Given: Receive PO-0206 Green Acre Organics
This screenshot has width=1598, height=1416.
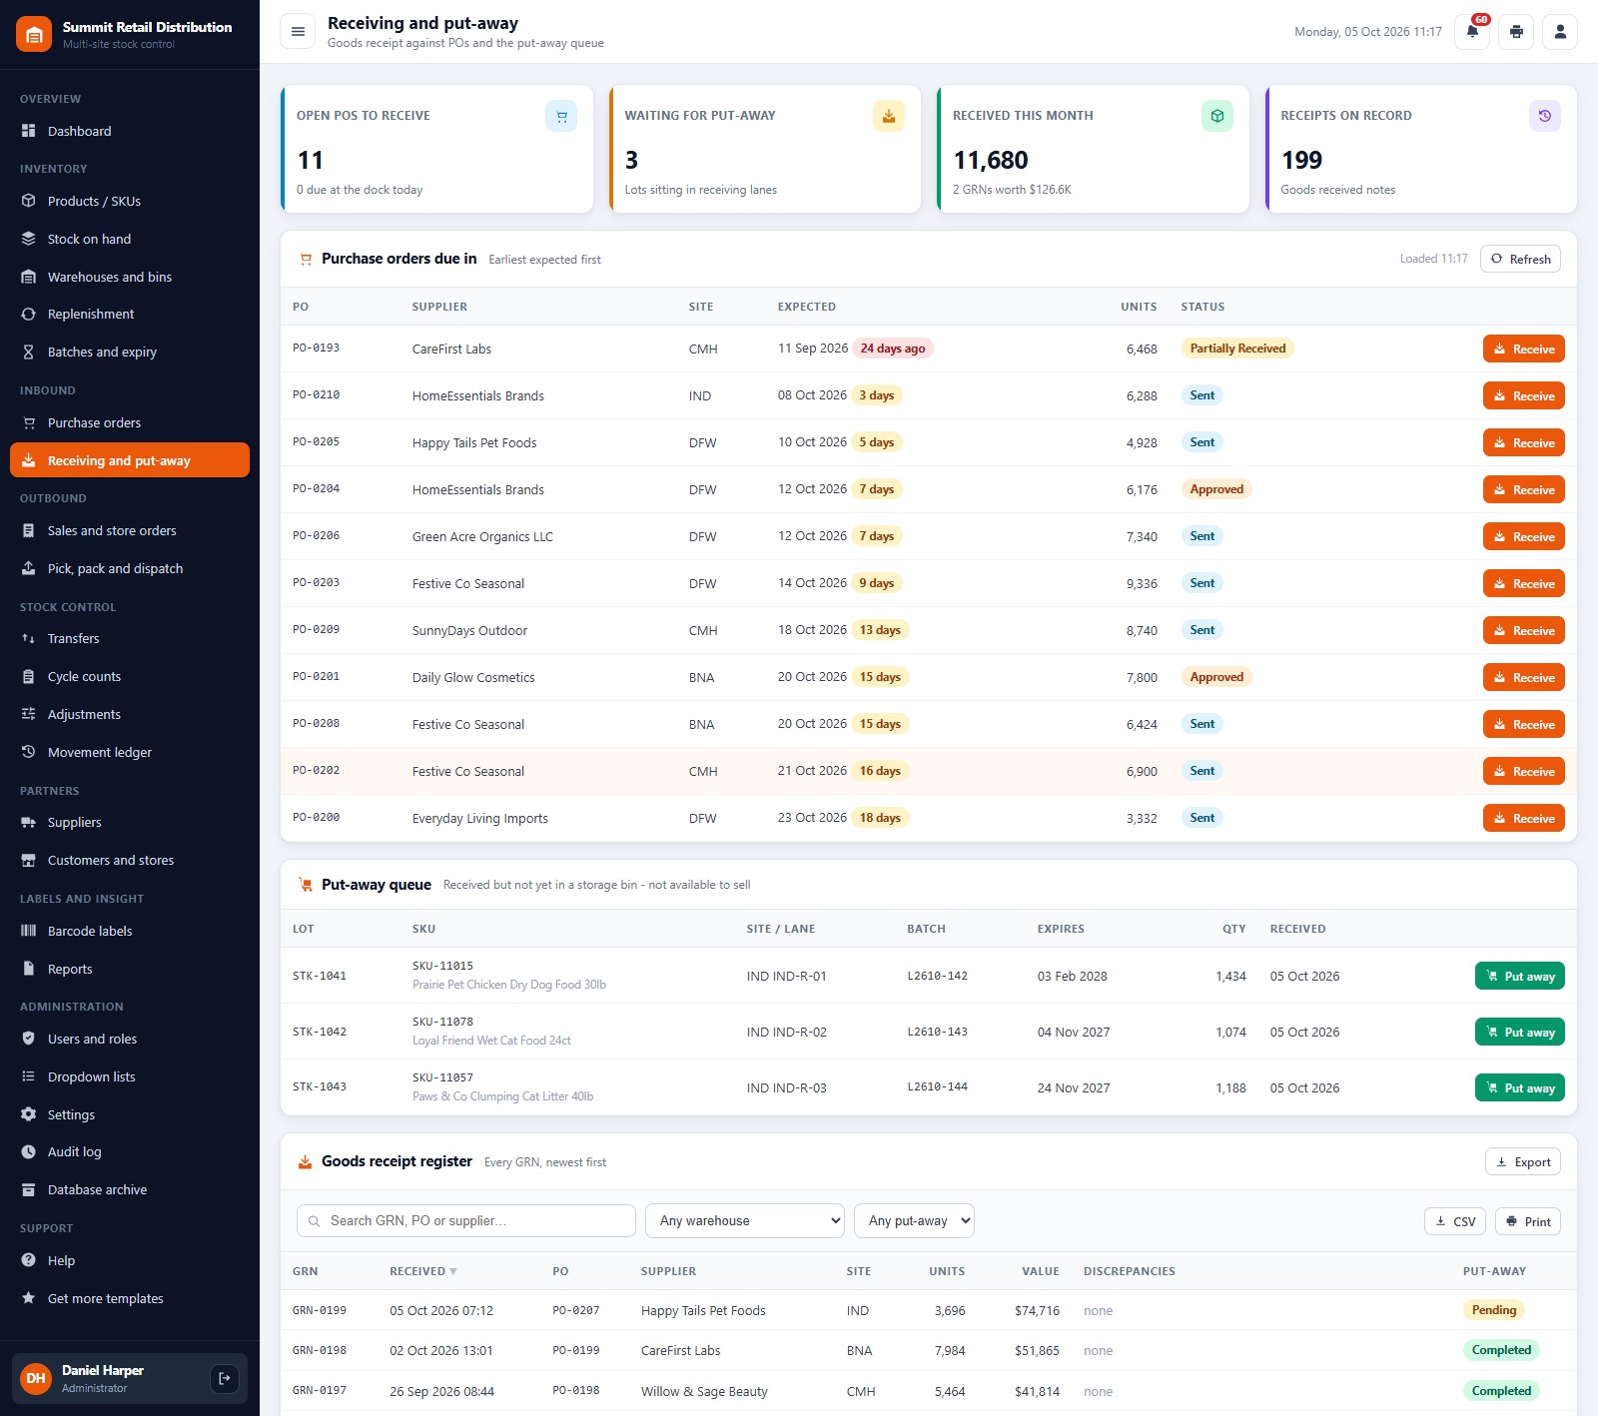Looking at the screenshot, I should (x=1524, y=536).
